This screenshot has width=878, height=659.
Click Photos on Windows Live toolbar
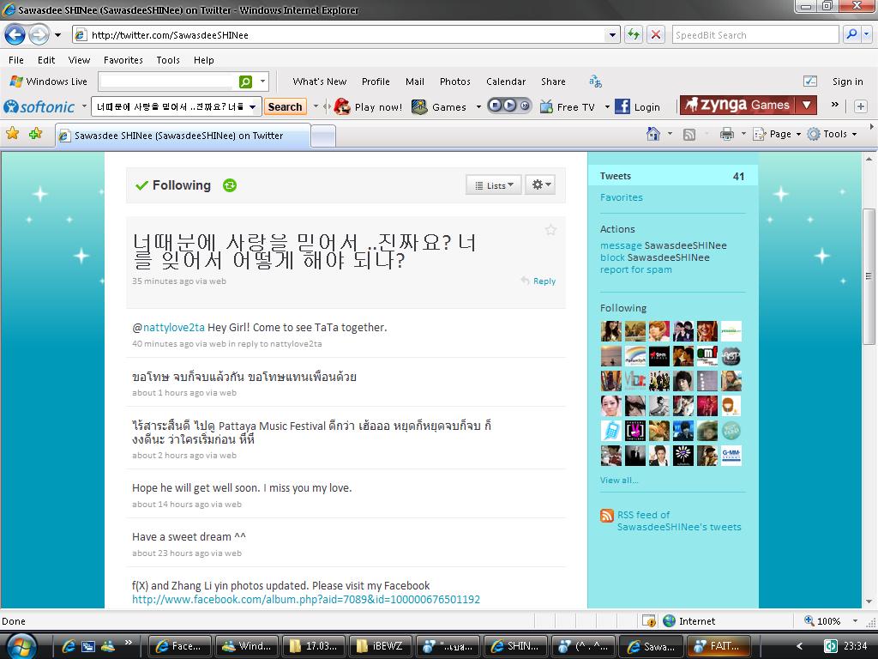click(454, 82)
